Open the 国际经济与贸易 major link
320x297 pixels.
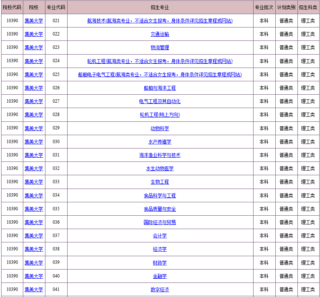(160, 222)
